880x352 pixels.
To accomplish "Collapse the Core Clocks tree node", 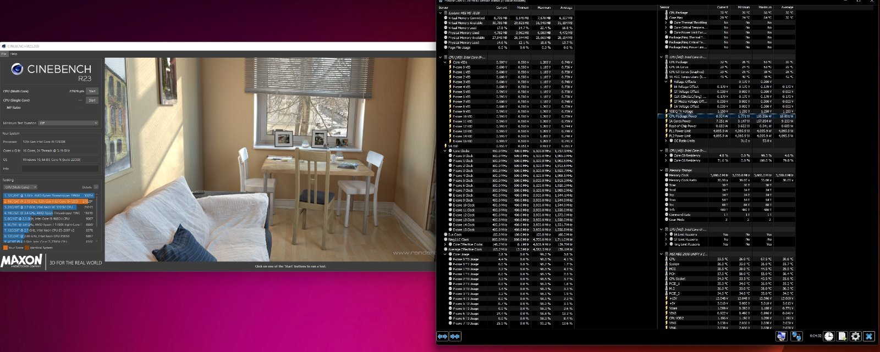I will click(446, 150).
